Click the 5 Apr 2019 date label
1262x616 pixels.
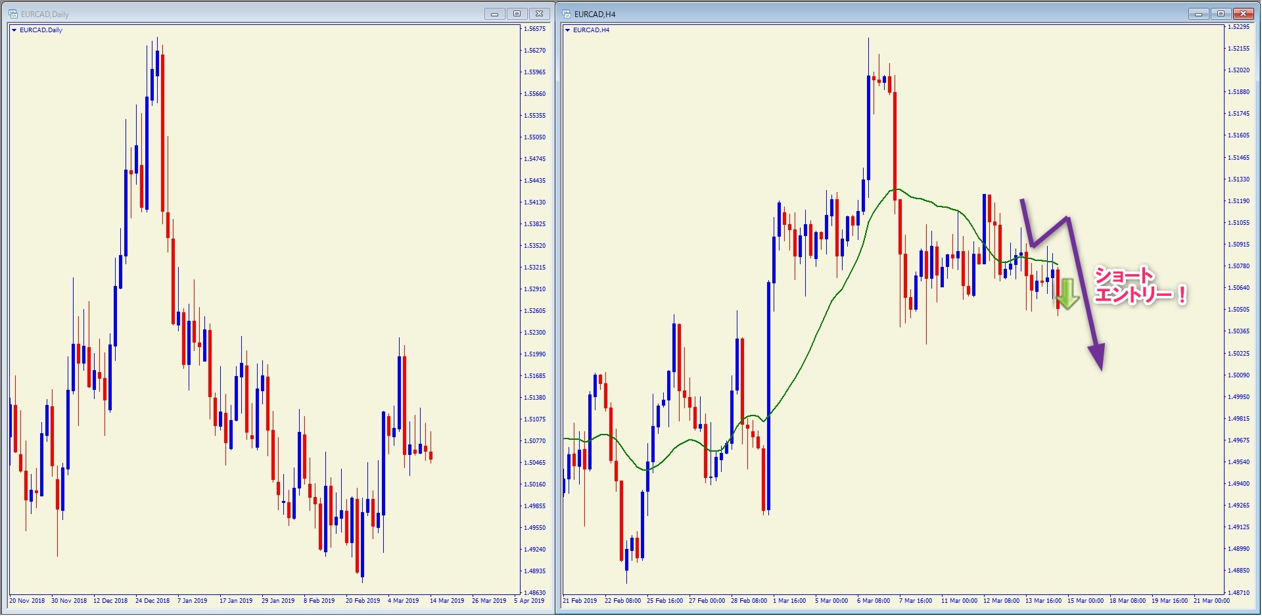point(529,601)
